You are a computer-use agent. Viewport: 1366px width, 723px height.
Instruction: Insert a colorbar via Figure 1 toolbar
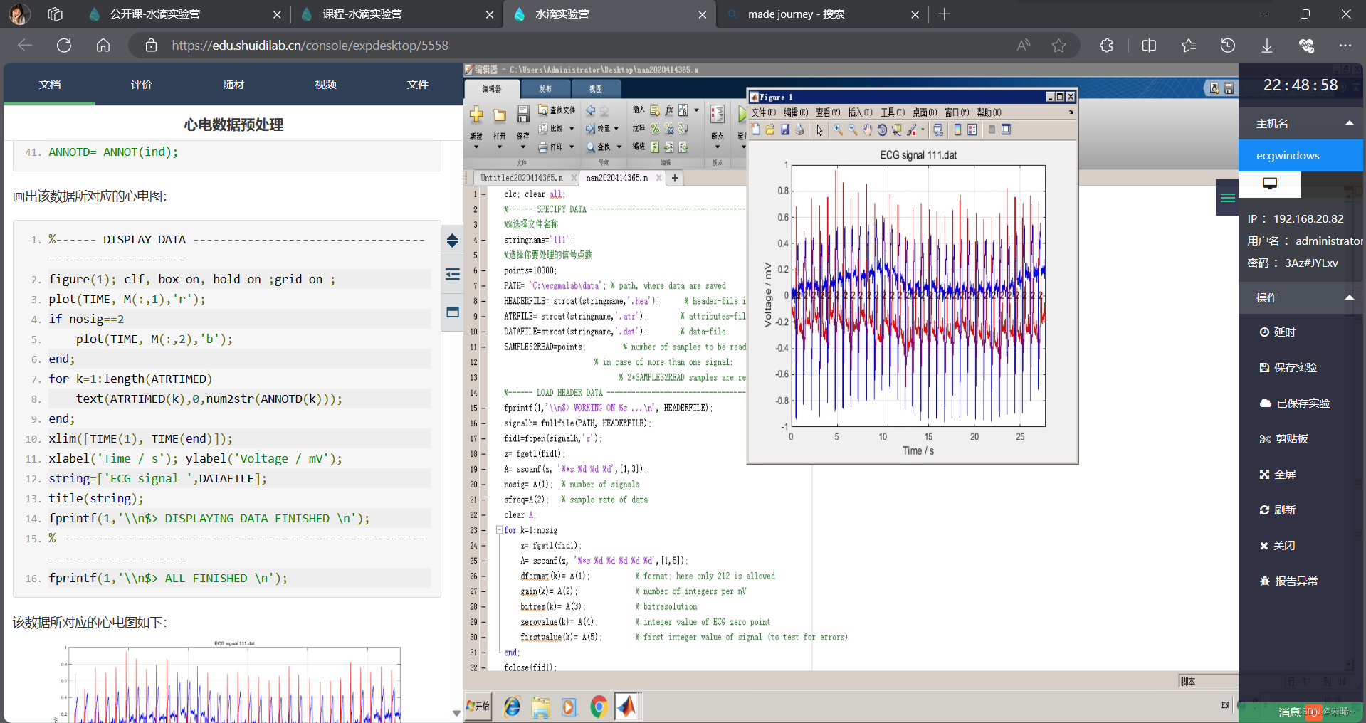click(x=957, y=130)
